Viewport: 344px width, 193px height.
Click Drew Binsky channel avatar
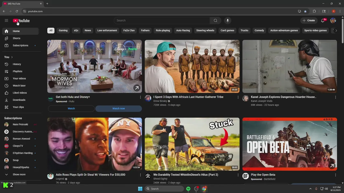click(x=148, y=98)
